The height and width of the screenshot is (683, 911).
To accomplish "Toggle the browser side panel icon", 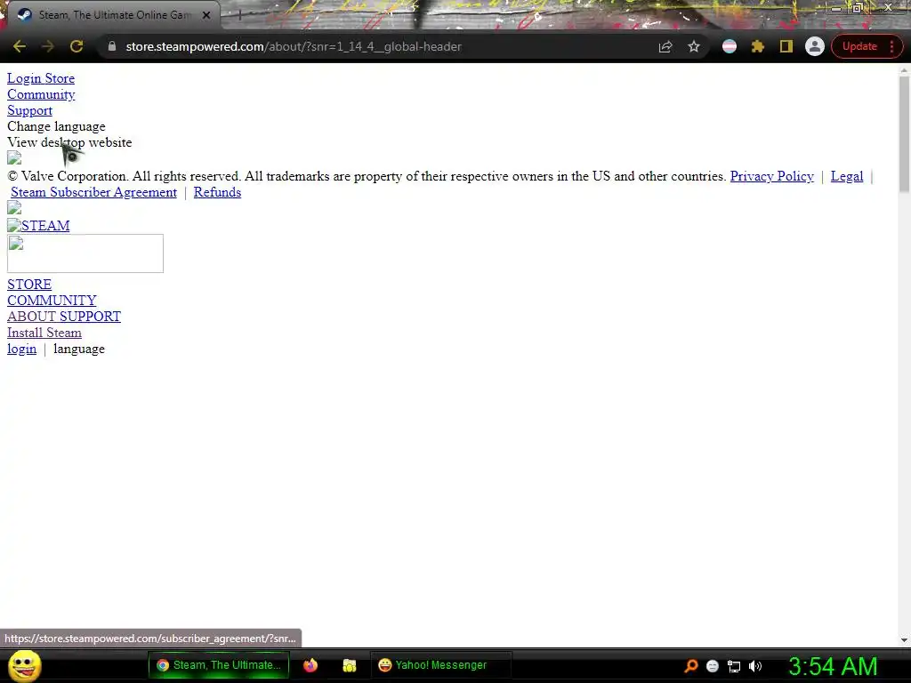I will click(786, 46).
